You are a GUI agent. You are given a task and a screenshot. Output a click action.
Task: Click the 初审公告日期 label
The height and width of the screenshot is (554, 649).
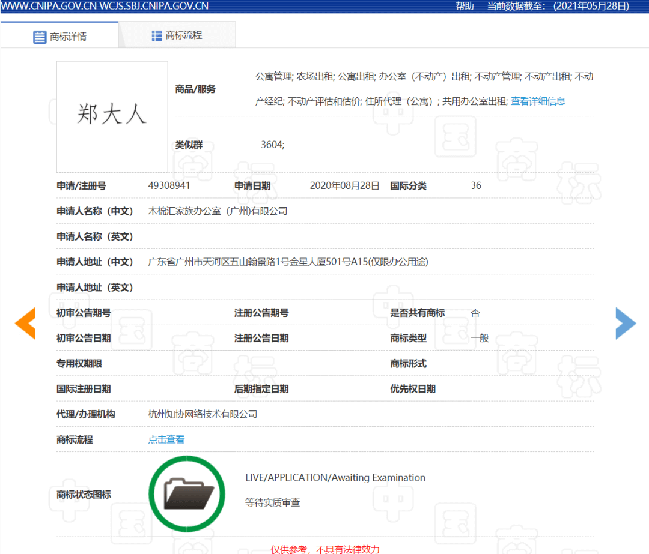coord(84,338)
